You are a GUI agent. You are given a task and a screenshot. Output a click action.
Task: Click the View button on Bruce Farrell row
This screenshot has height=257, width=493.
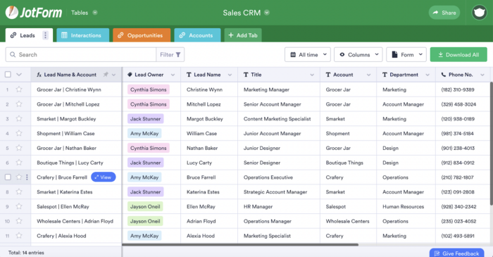[103, 177]
